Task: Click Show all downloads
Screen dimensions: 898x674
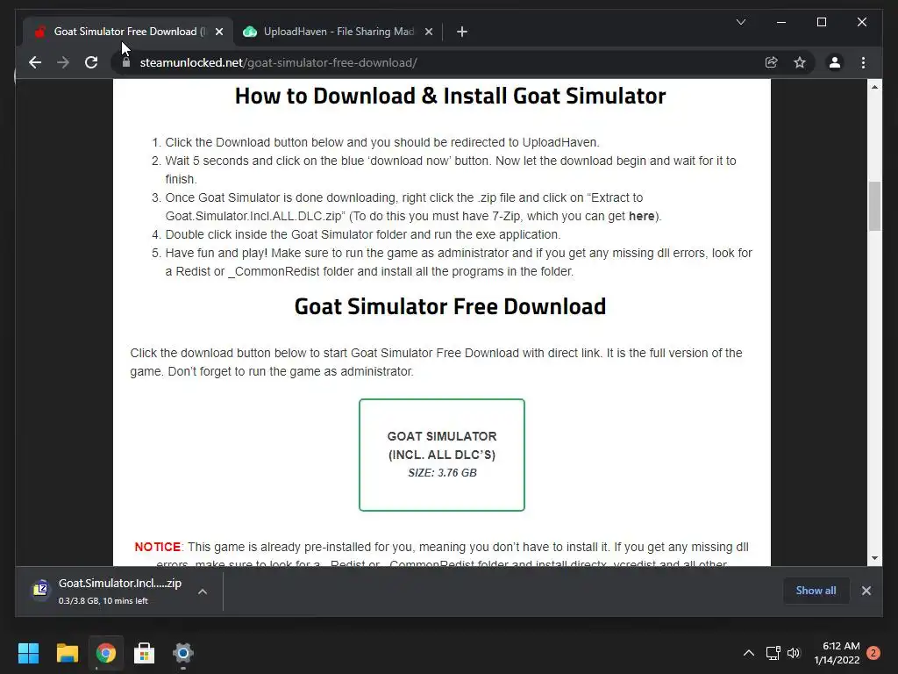Action: (816, 591)
